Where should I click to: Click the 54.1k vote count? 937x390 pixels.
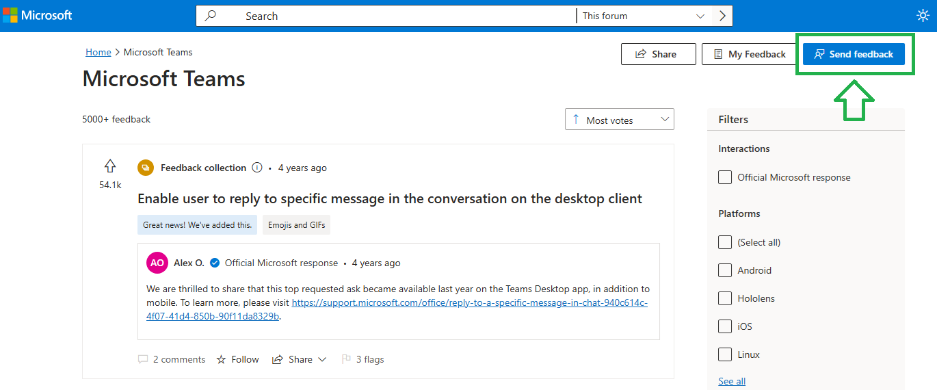click(x=110, y=185)
